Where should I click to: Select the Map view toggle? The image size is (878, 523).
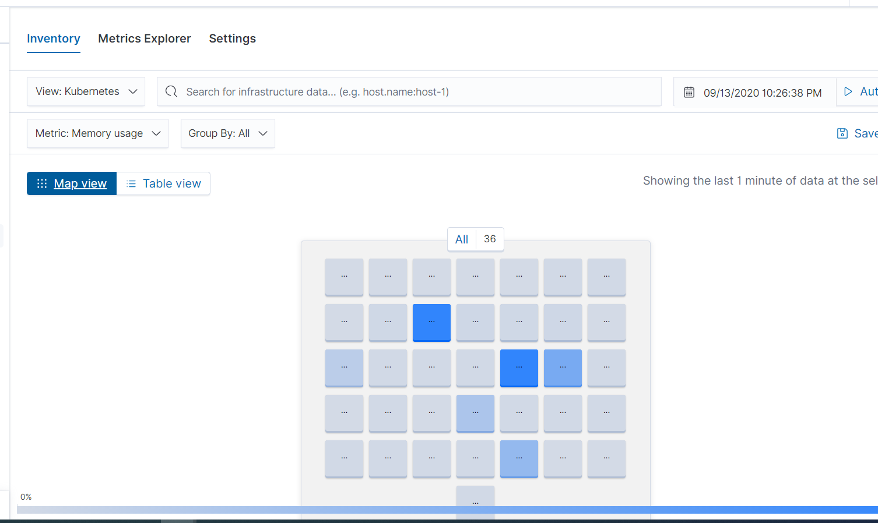point(72,183)
